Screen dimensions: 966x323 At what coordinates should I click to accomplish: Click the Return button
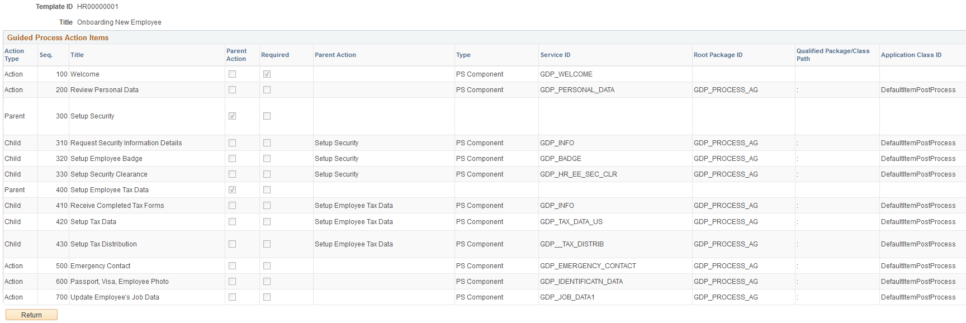tap(31, 315)
